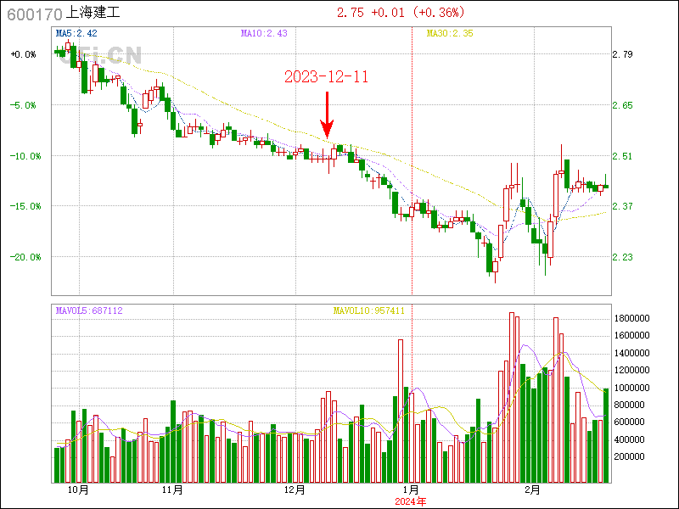The height and width of the screenshot is (509, 679).
Task: Click the MAVOL10:957411 volume label
Action: (x=368, y=310)
